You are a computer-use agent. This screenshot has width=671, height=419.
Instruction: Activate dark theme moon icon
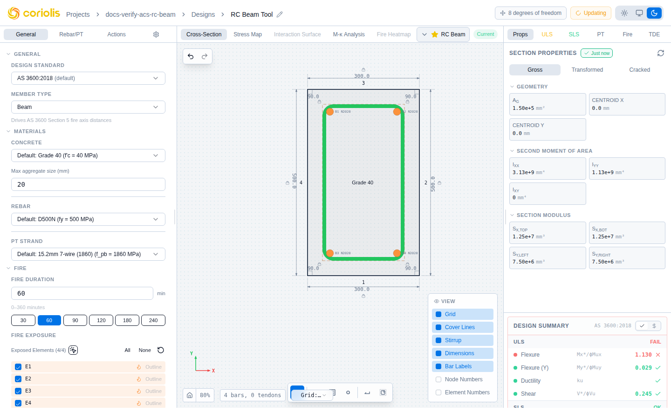coord(654,13)
